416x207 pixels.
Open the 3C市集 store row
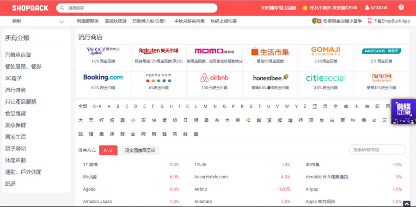354,164
